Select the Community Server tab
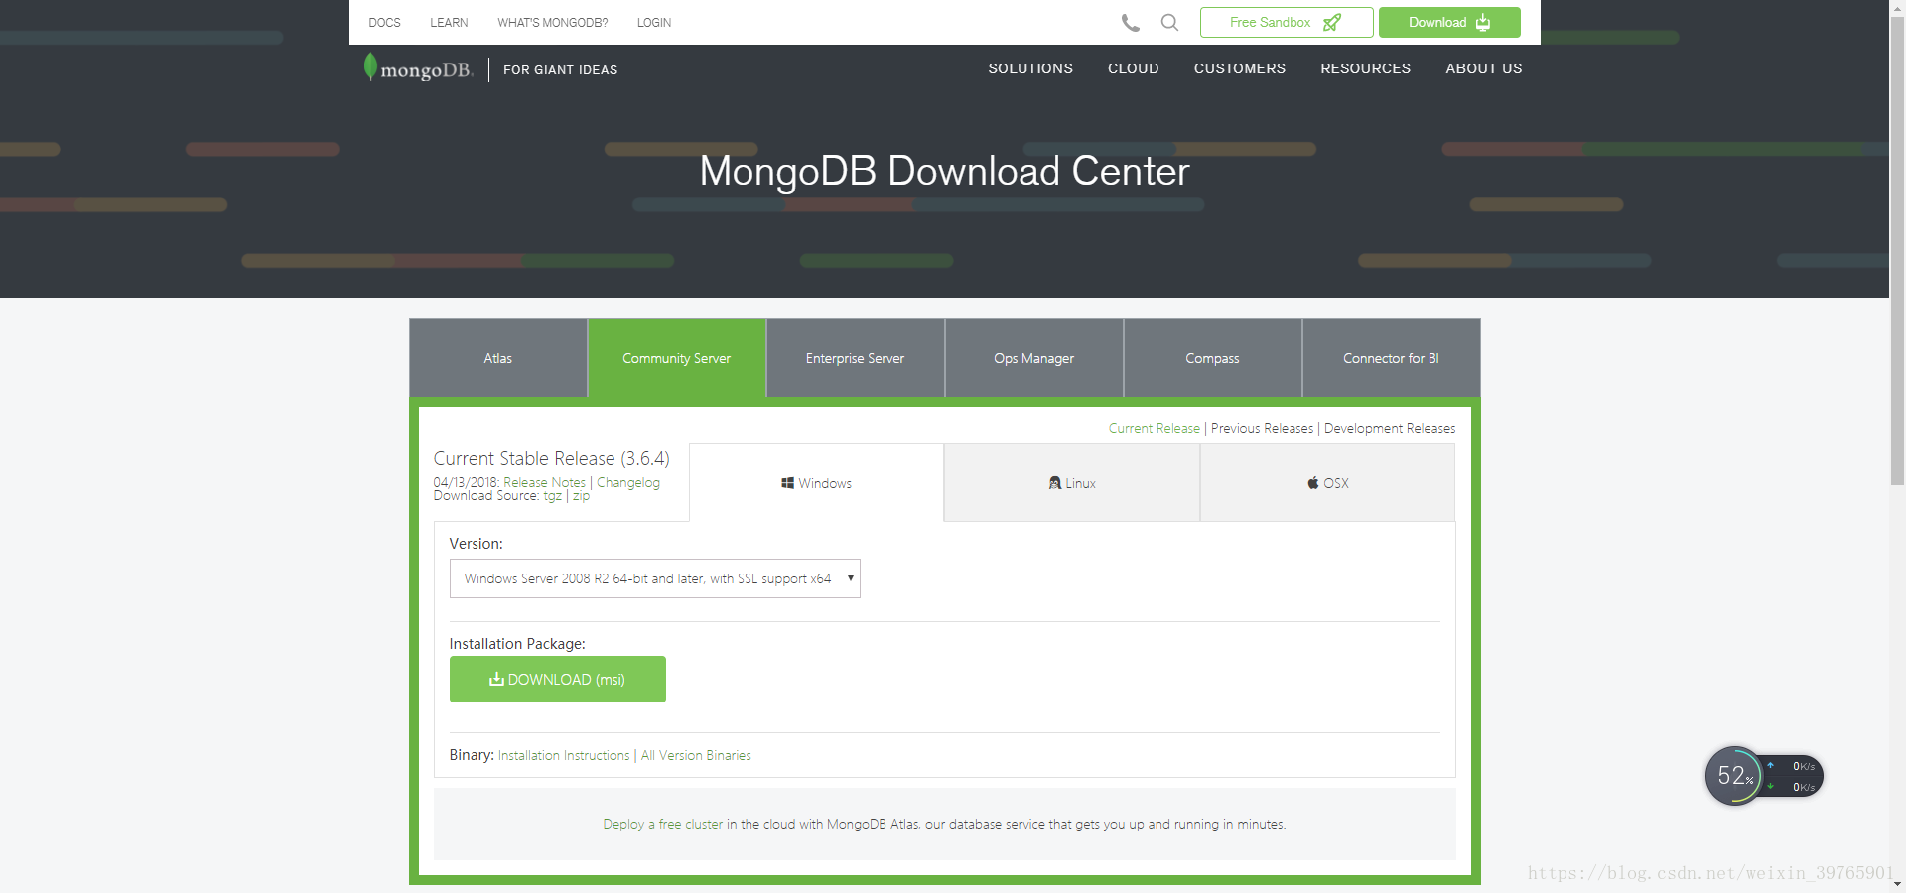 point(677,358)
